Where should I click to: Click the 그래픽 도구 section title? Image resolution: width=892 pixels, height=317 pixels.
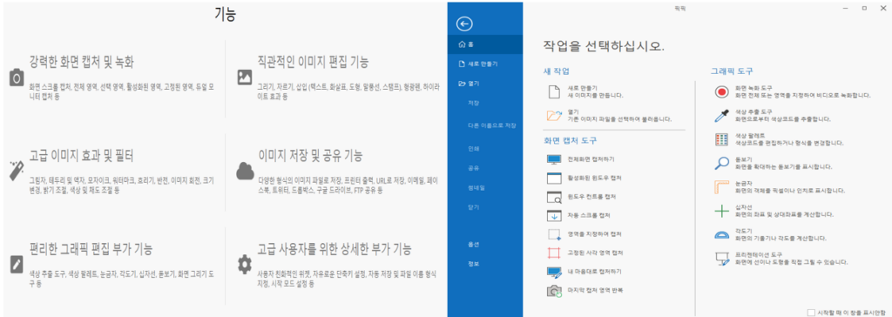(x=732, y=71)
